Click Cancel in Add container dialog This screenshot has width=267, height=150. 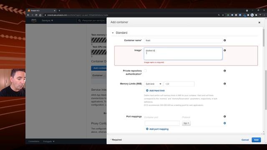(x=245, y=140)
